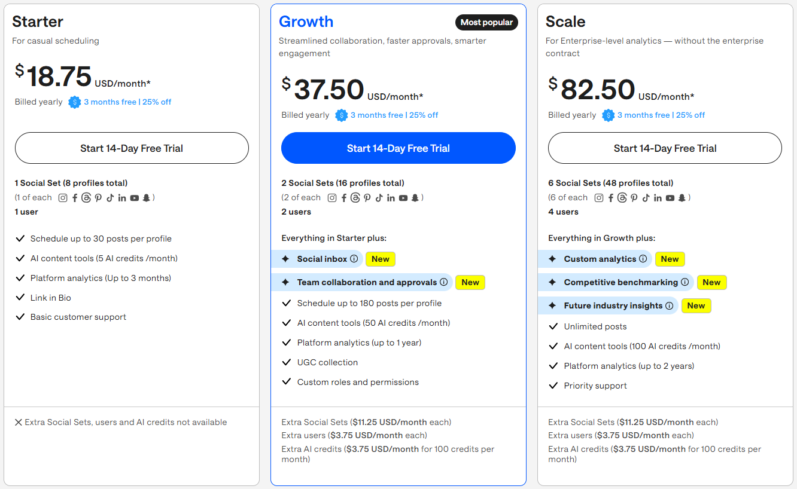Viewport: 797px width, 489px height.
Task: Click the Future industry insights info icon
Action: tap(670, 305)
